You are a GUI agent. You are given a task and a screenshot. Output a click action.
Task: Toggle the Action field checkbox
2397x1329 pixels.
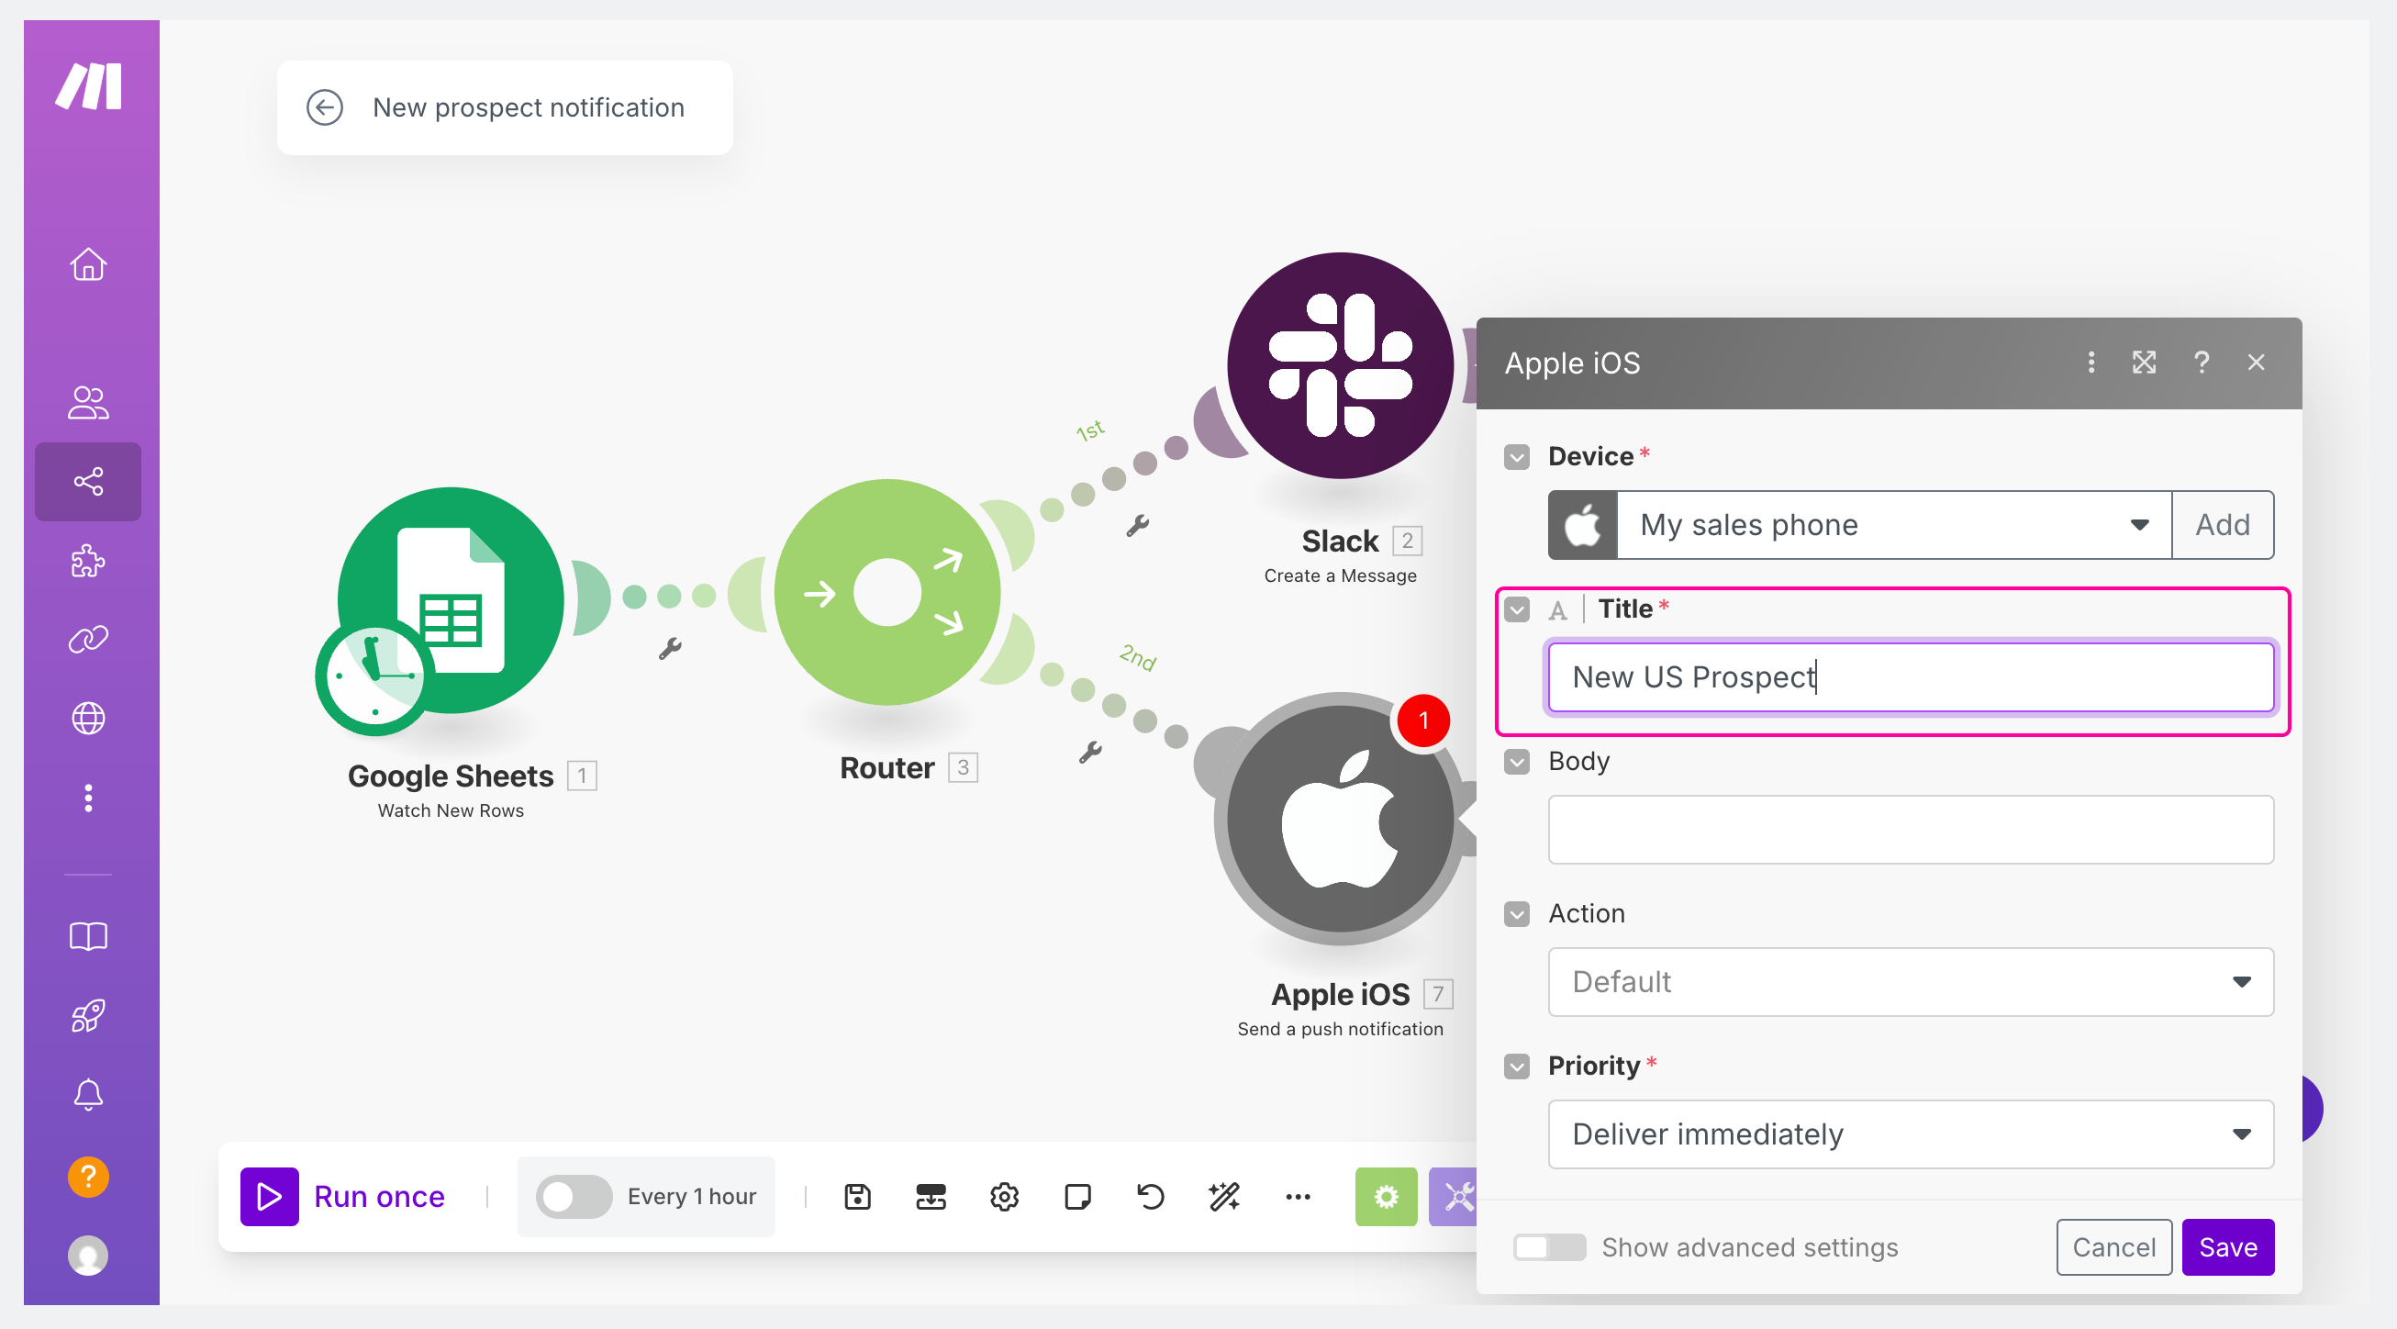1517,914
